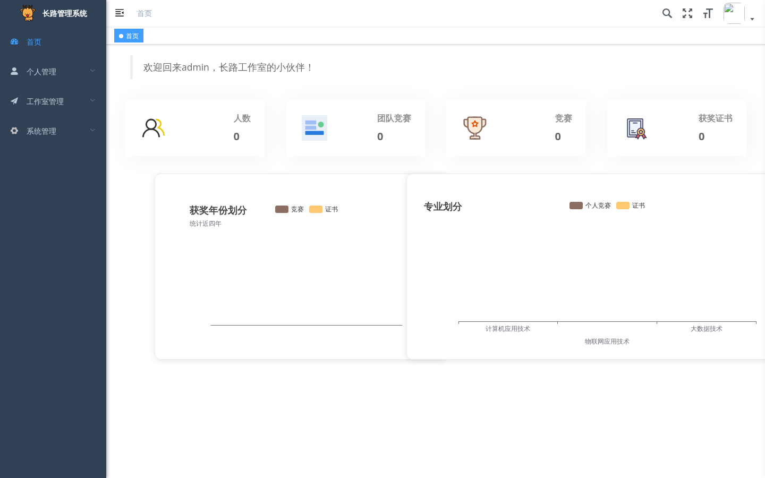Click the 大数据技术 axis label

707,329
